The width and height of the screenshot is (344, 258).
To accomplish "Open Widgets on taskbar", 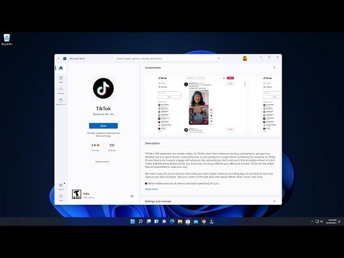I will [156, 221].
